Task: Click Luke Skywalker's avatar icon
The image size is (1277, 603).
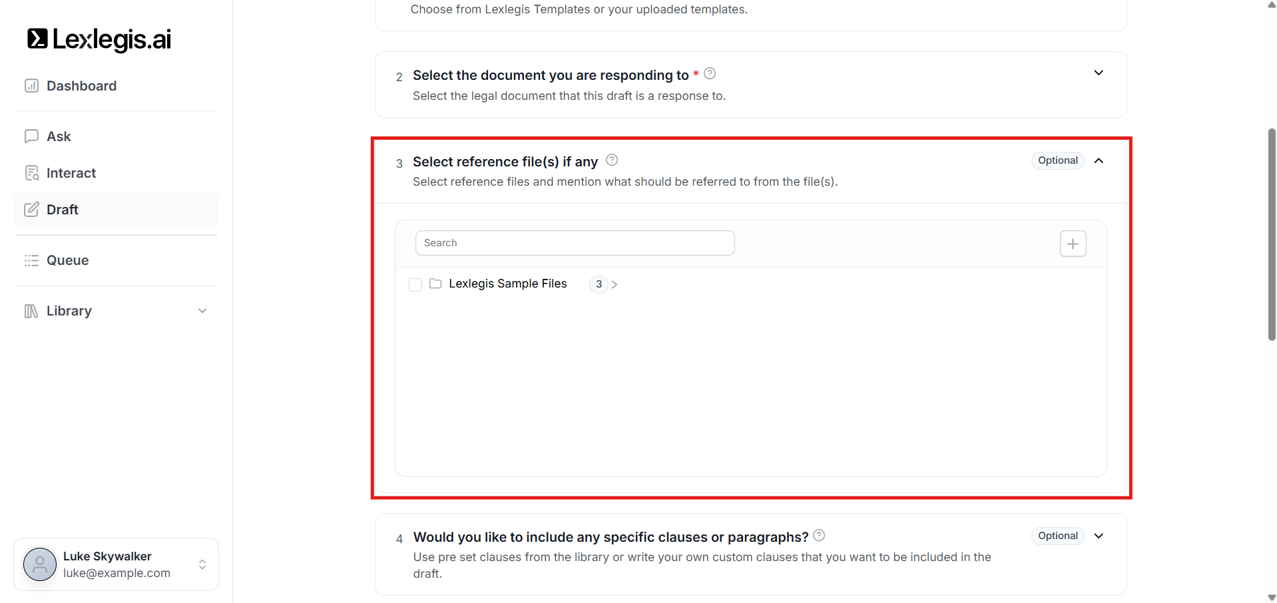Action: [40, 564]
